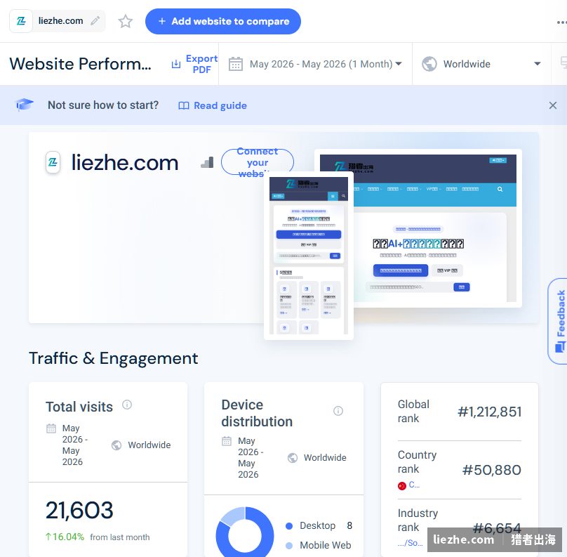Click the large liezhe.com site logo

coord(53,162)
